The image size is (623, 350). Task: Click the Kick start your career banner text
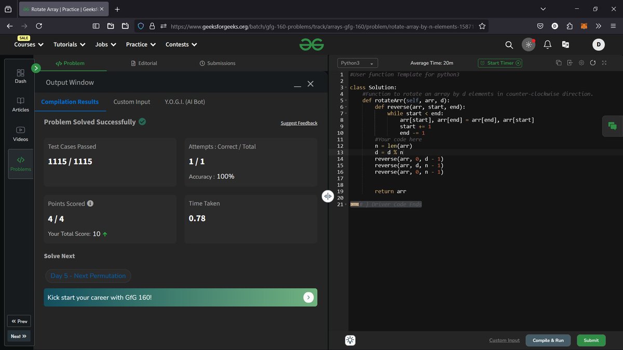(100, 298)
